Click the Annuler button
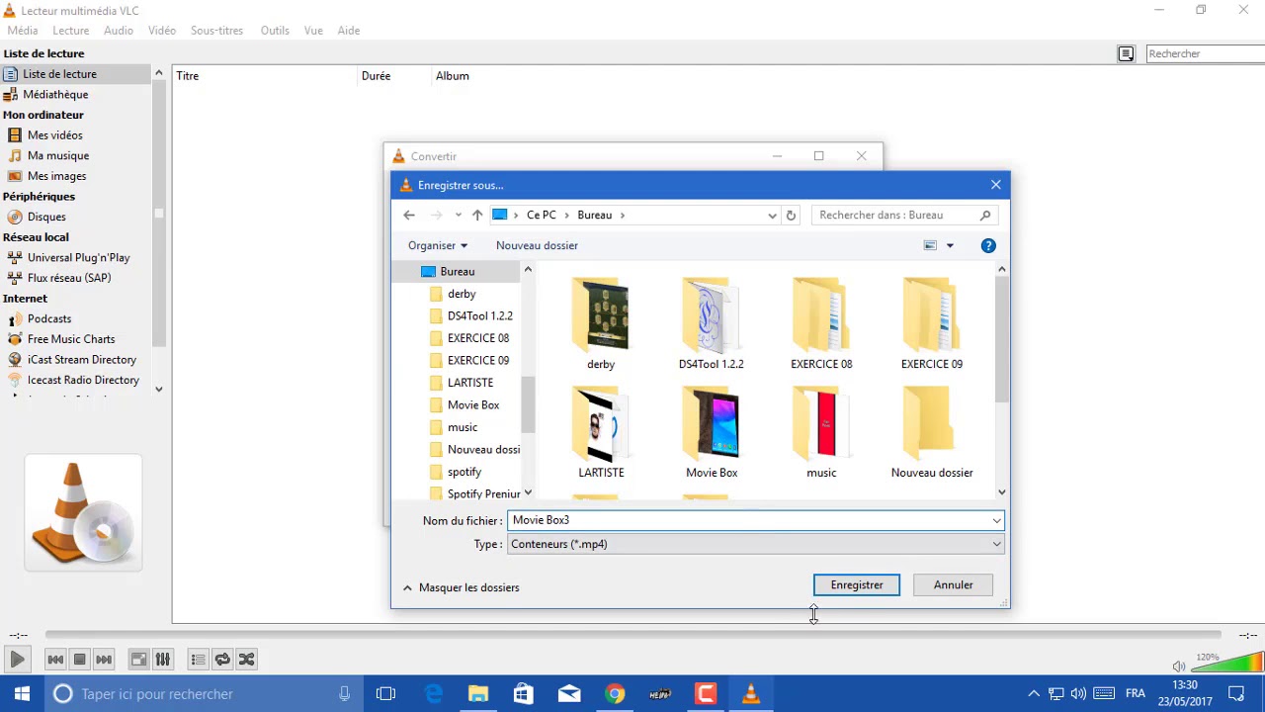The image size is (1265, 712). coord(954,585)
